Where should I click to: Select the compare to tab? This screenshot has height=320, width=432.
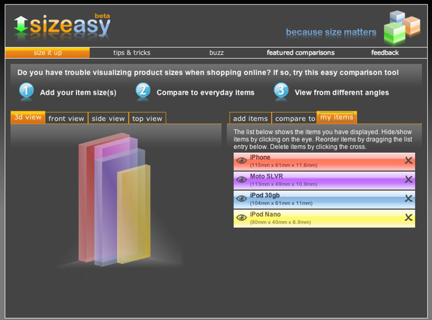click(x=295, y=119)
